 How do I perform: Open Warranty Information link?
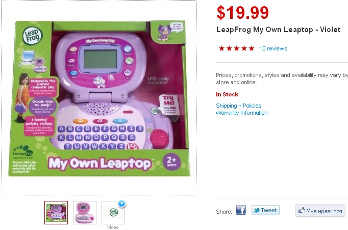242,113
